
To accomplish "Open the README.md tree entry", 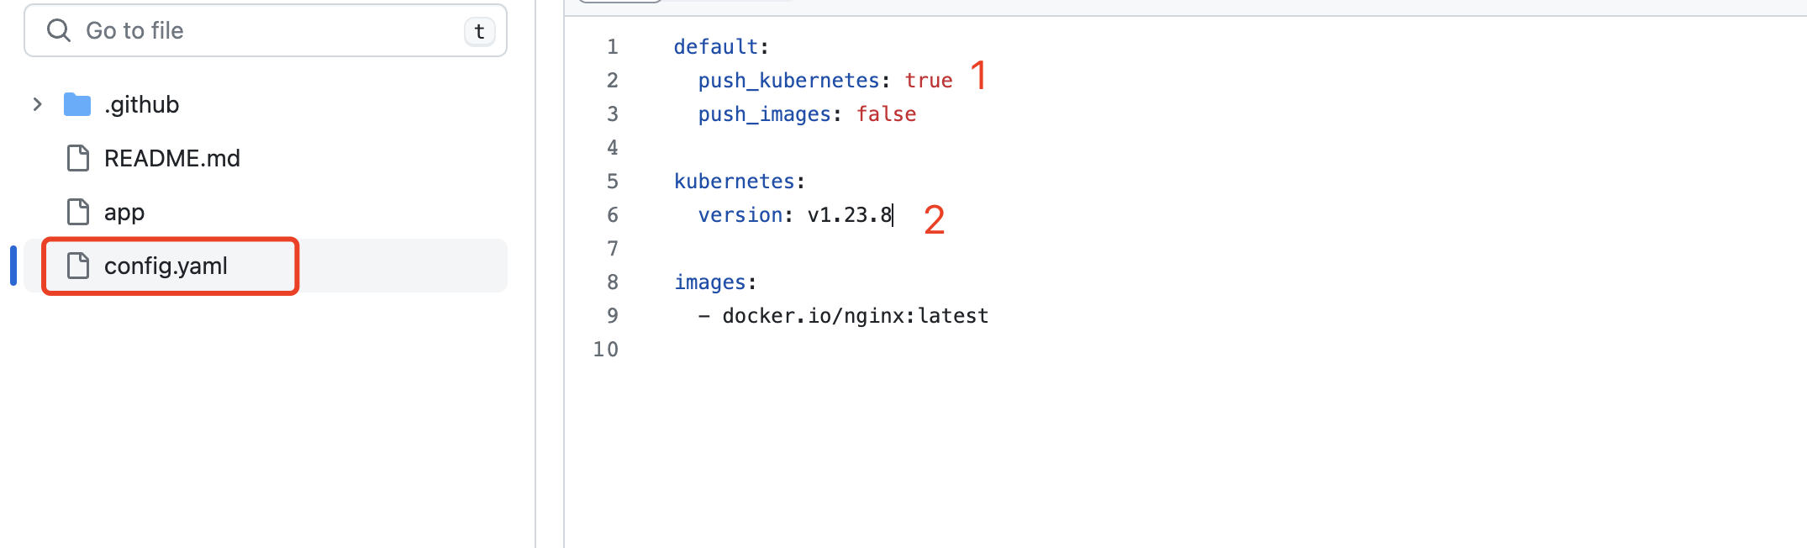I will (171, 158).
